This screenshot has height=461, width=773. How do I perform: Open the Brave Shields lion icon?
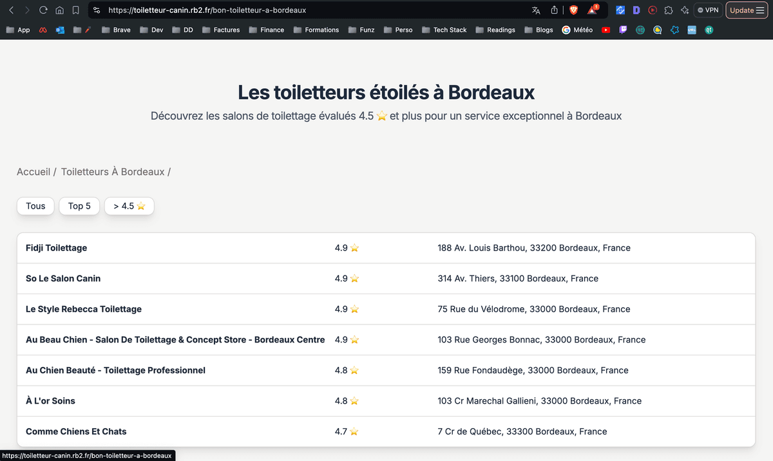(574, 10)
